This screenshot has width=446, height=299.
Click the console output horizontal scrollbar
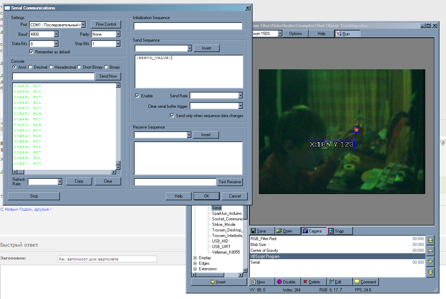[64, 172]
